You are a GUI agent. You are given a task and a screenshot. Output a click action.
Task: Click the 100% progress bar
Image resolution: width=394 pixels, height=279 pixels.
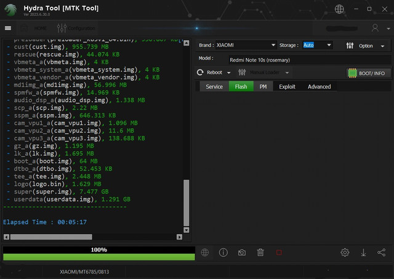(99, 253)
